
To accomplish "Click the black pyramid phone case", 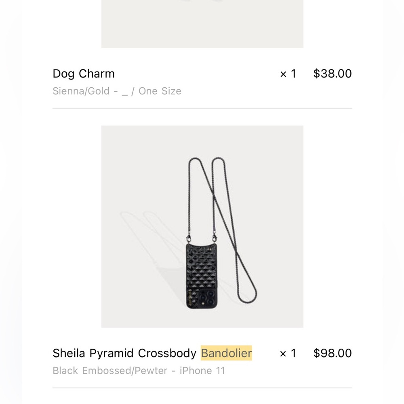I will 200,267.
